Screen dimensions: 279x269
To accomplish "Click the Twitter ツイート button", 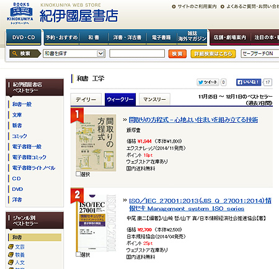I will point(208,82).
